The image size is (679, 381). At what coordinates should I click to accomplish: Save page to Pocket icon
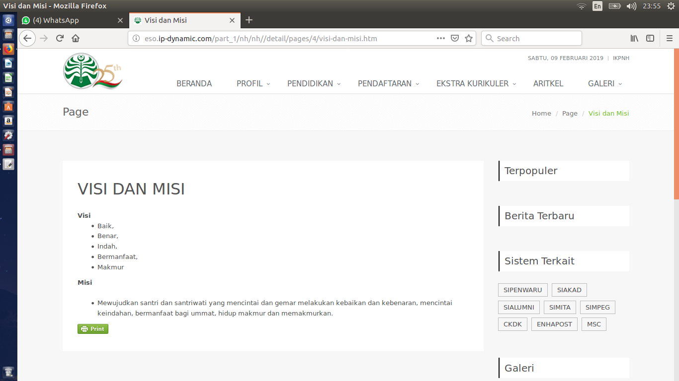[454, 38]
